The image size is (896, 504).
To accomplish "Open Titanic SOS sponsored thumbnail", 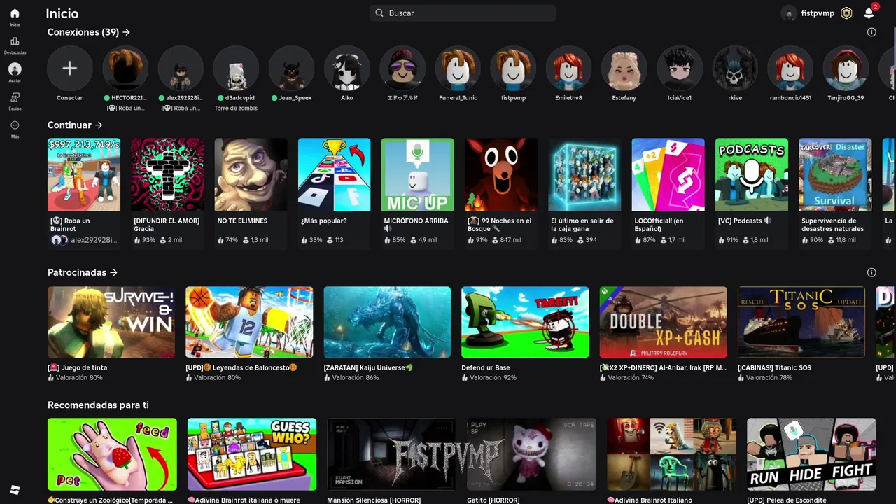I will coord(801,322).
